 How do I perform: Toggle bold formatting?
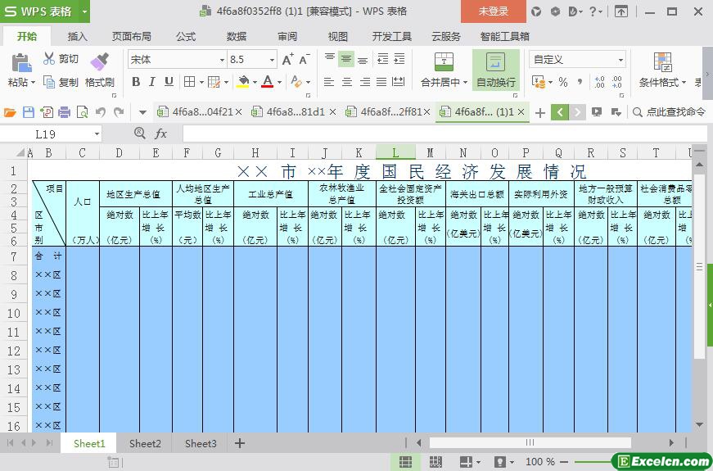coord(136,82)
